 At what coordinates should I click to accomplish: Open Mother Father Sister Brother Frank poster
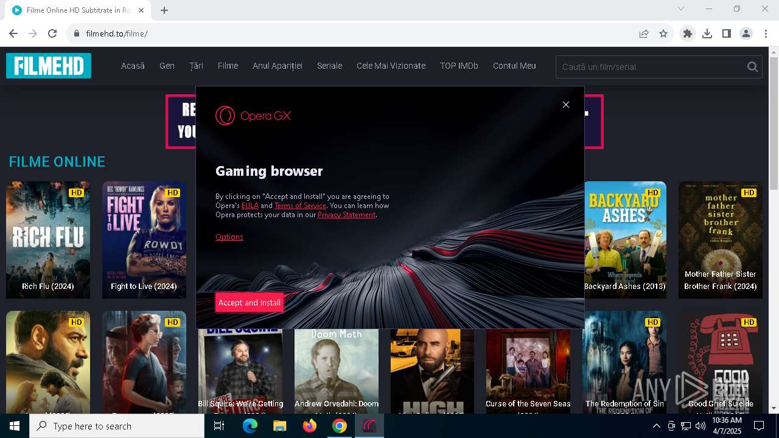coord(721,240)
